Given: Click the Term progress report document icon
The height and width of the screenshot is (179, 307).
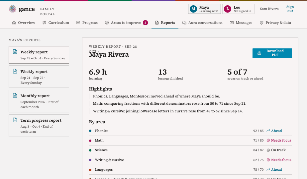Looking at the screenshot, I should 15,120.
